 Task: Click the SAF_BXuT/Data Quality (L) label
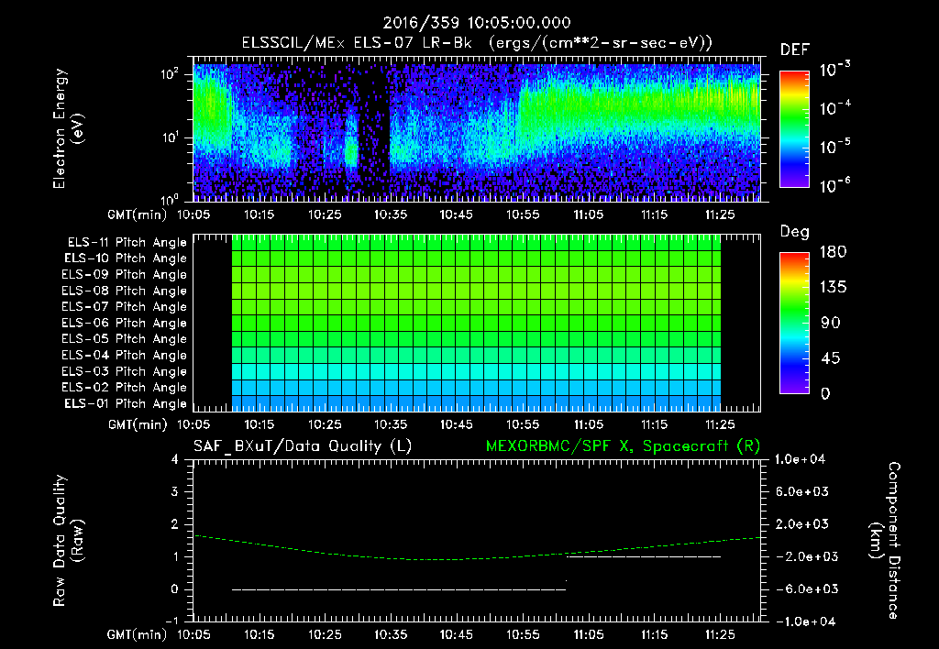coord(303,446)
